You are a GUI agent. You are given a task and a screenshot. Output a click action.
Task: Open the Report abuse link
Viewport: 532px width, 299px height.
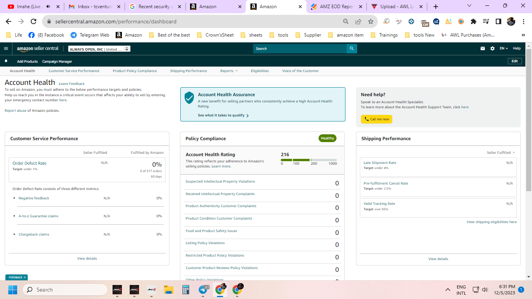pyautogui.click(x=16, y=111)
